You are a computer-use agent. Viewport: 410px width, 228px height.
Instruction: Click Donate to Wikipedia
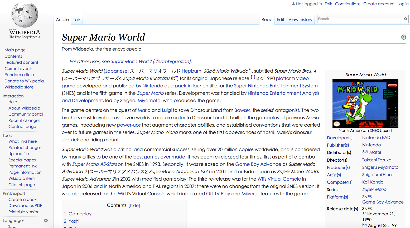click(x=24, y=81)
